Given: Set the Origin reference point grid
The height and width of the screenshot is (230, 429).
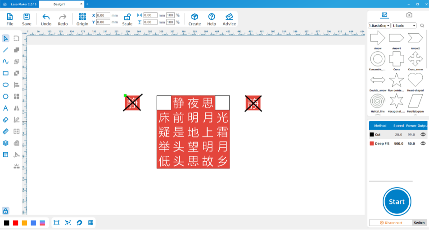Looking at the screenshot, I should point(82,19).
